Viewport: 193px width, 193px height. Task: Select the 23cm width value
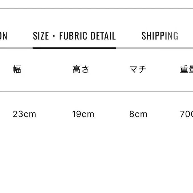coord(24,114)
